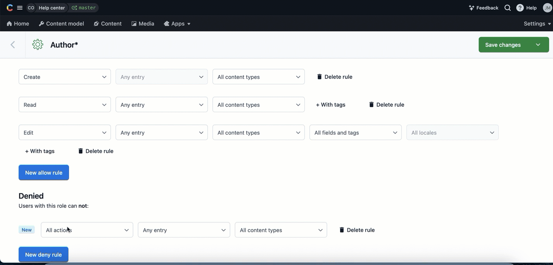This screenshot has width=553, height=265.
Task: Open the Read action dropdown
Action: pyautogui.click(x=65, y=105)
